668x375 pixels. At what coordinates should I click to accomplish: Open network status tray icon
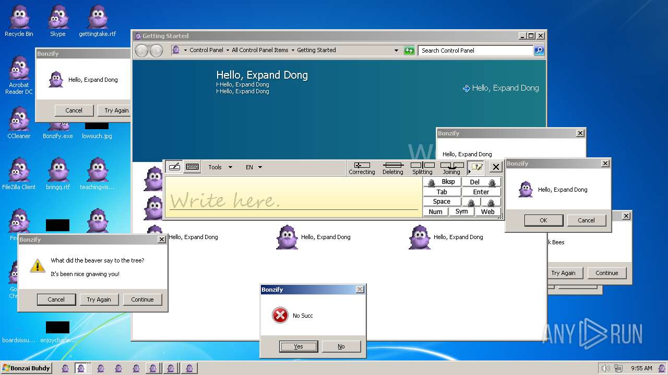coord(618,368)
